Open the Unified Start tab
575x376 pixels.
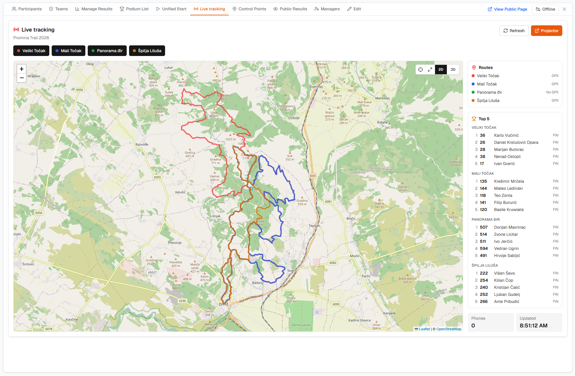(x=171, y=9)
